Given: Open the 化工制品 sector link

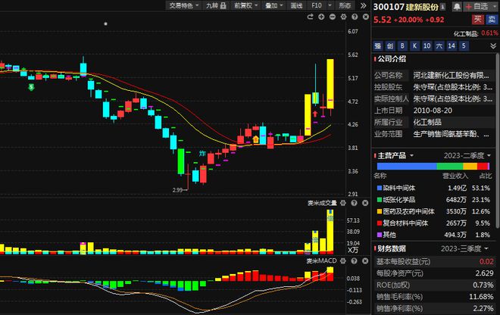Looking at the screenshot, I should (x=466, y=33).
